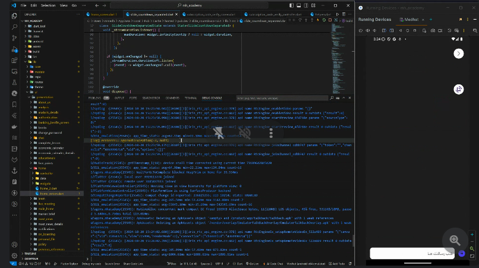Image resolution: width=479 pixels, height=268 pixels.
Task: Click the purple send button in emulator
Action: 462,253
